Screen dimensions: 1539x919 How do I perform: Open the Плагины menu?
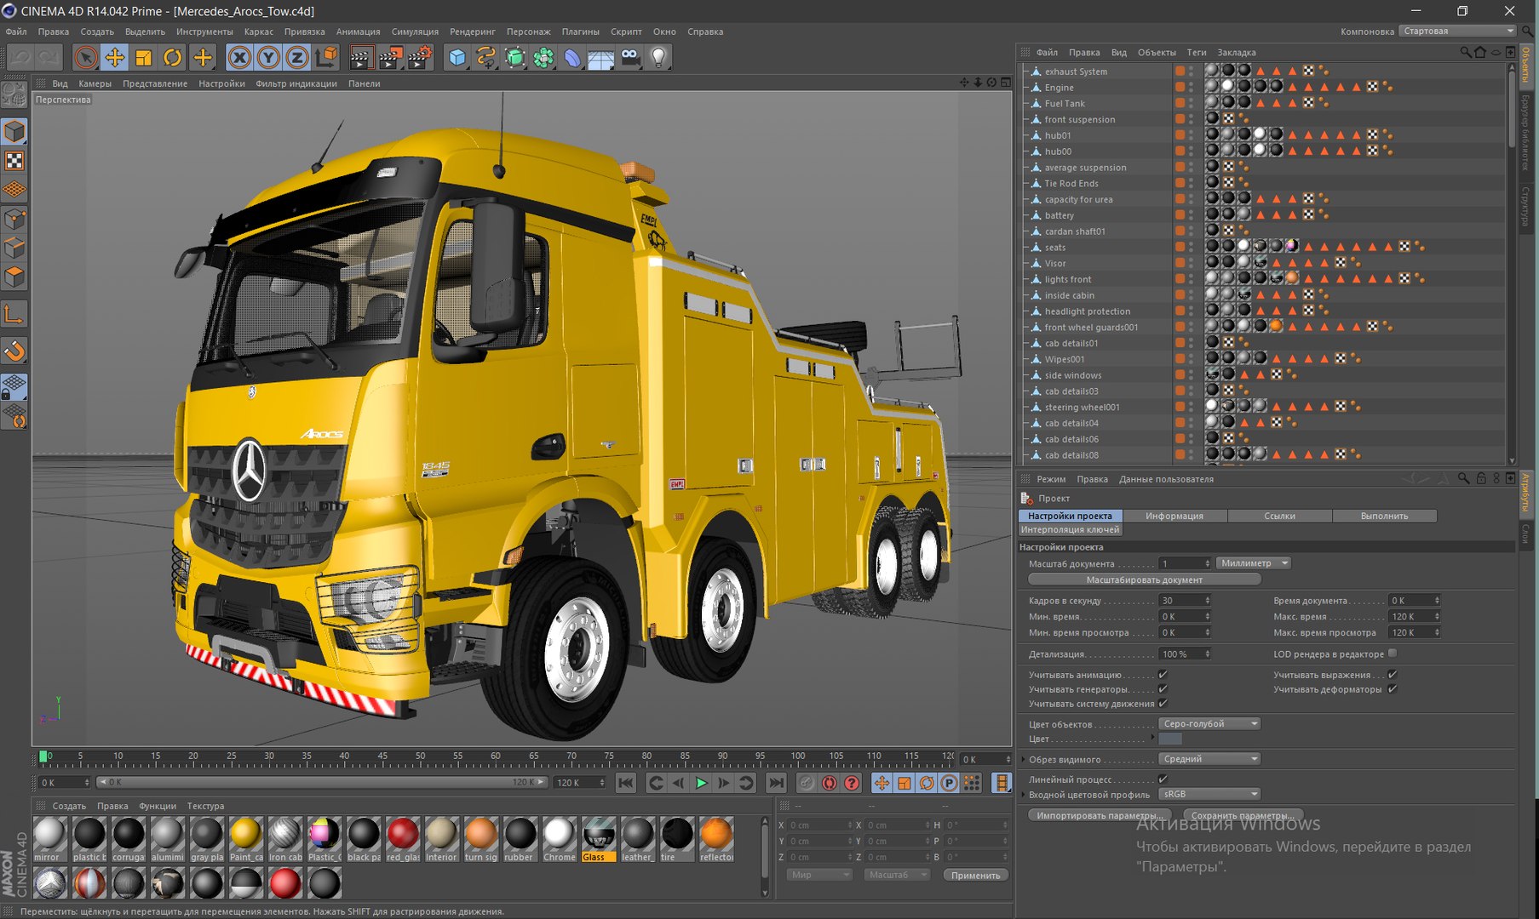[x=581, y=31]
